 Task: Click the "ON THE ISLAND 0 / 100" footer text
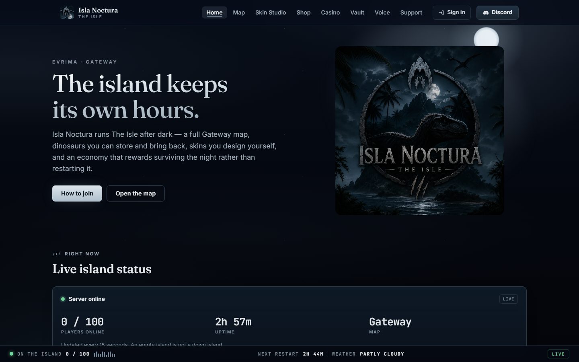[53, 354]
